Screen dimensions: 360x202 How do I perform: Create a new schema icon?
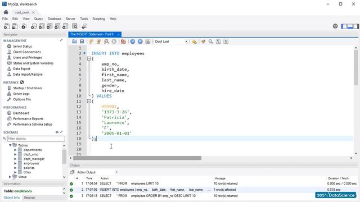[x=34, y=26]
